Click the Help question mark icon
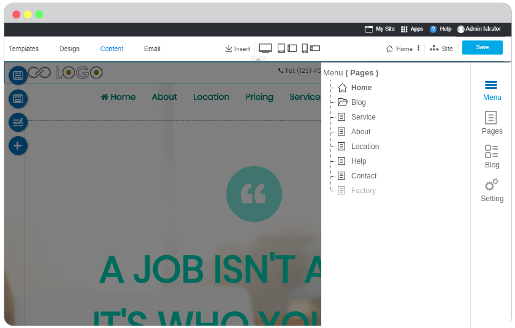This screenshot has height=328, width=515. pyautogui.click(x=433, y=29)
